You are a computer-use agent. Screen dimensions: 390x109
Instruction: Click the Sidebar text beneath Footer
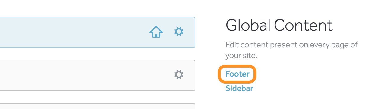coord(239,88)
